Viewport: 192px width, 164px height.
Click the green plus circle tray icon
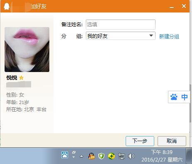(x=112, y=156)
